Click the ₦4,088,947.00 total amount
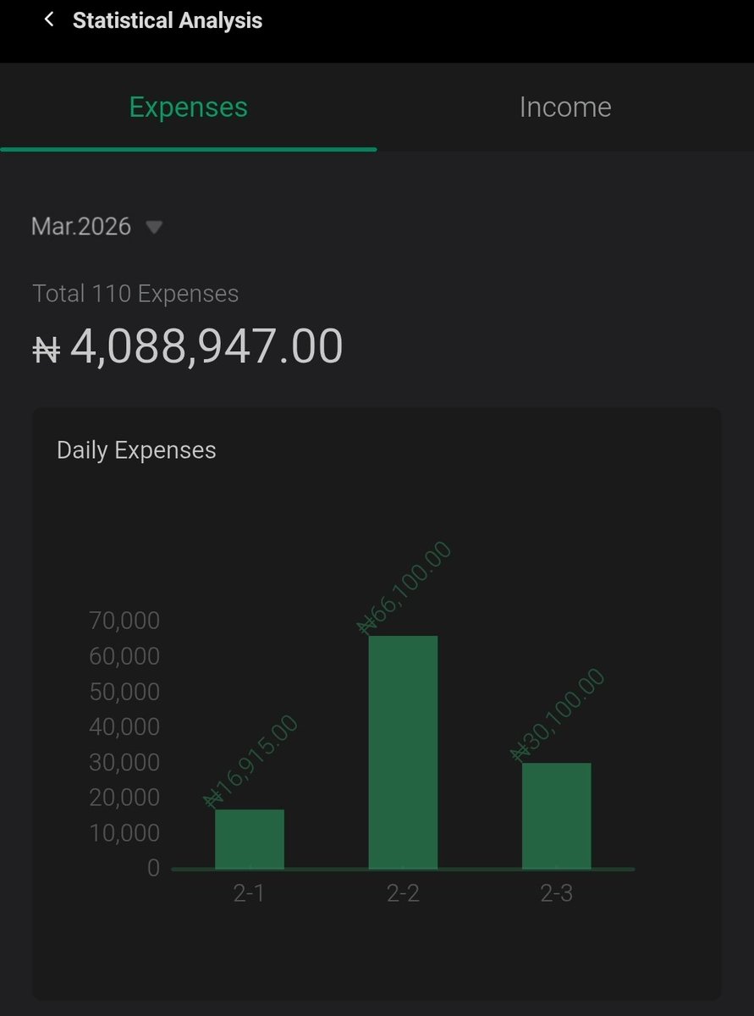The width and height of the screenshot is (754, 1016). pyautogui.click(x=187, y=345)
